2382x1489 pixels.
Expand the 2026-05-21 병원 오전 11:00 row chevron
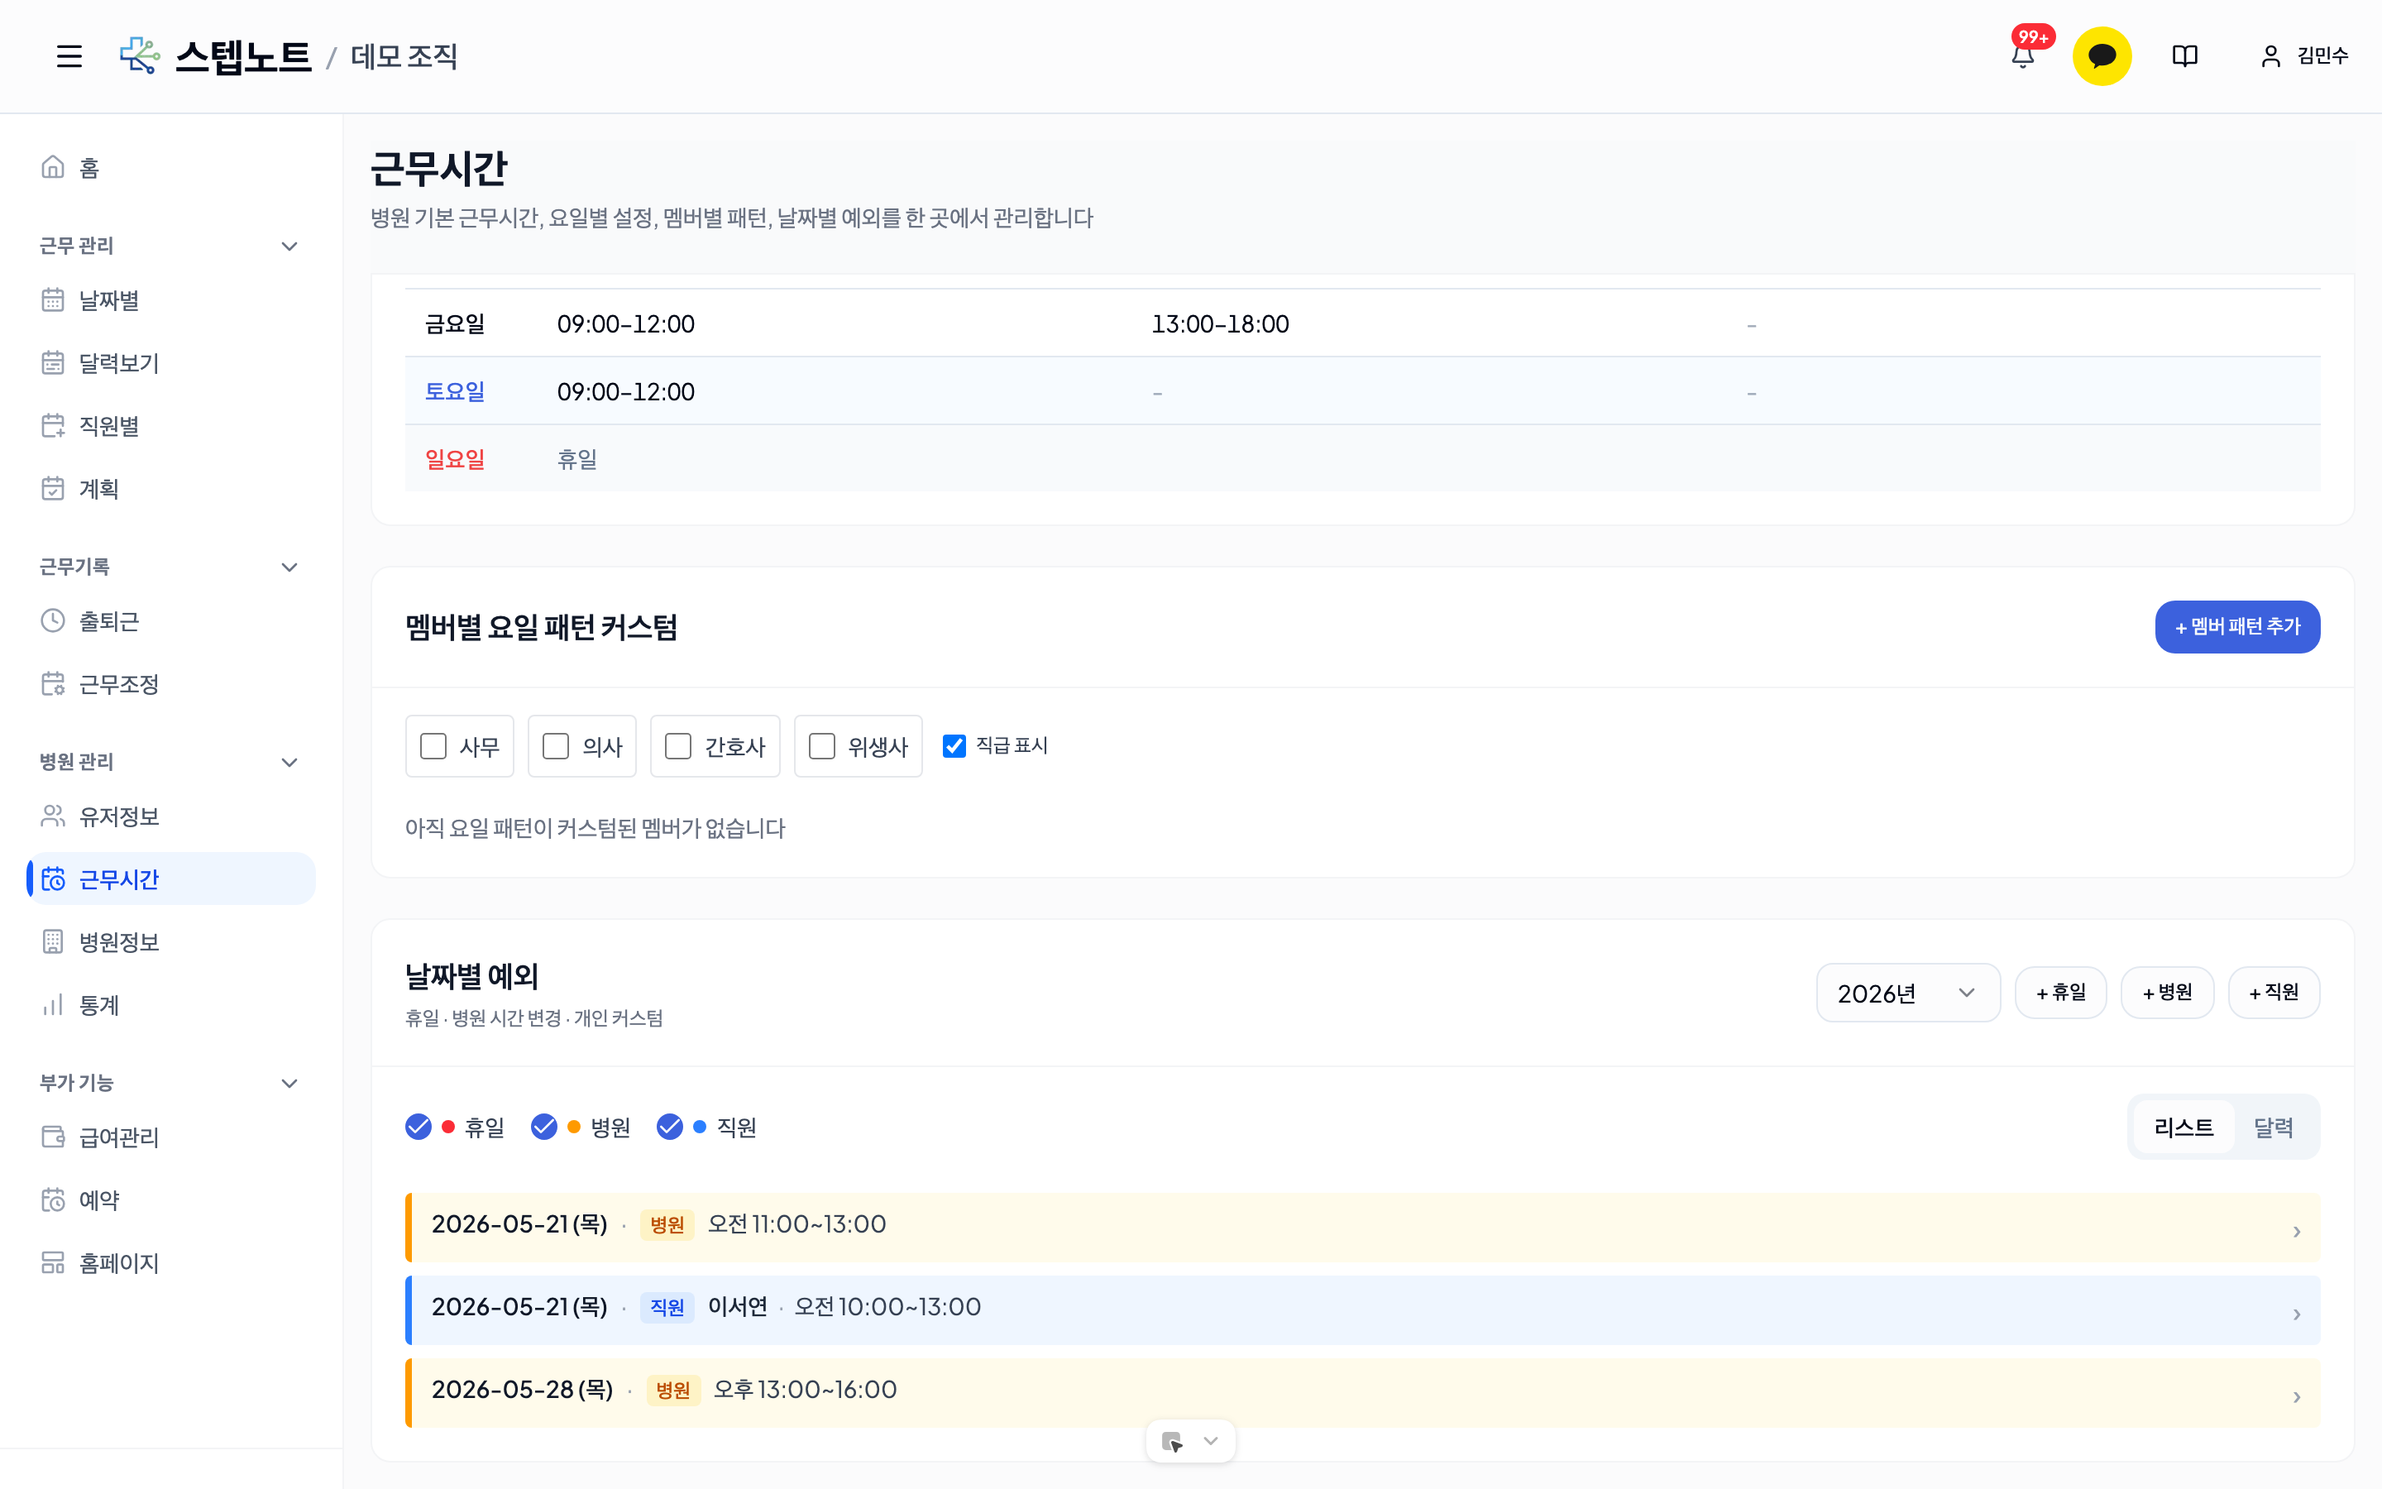[x=2296, y=1231]
